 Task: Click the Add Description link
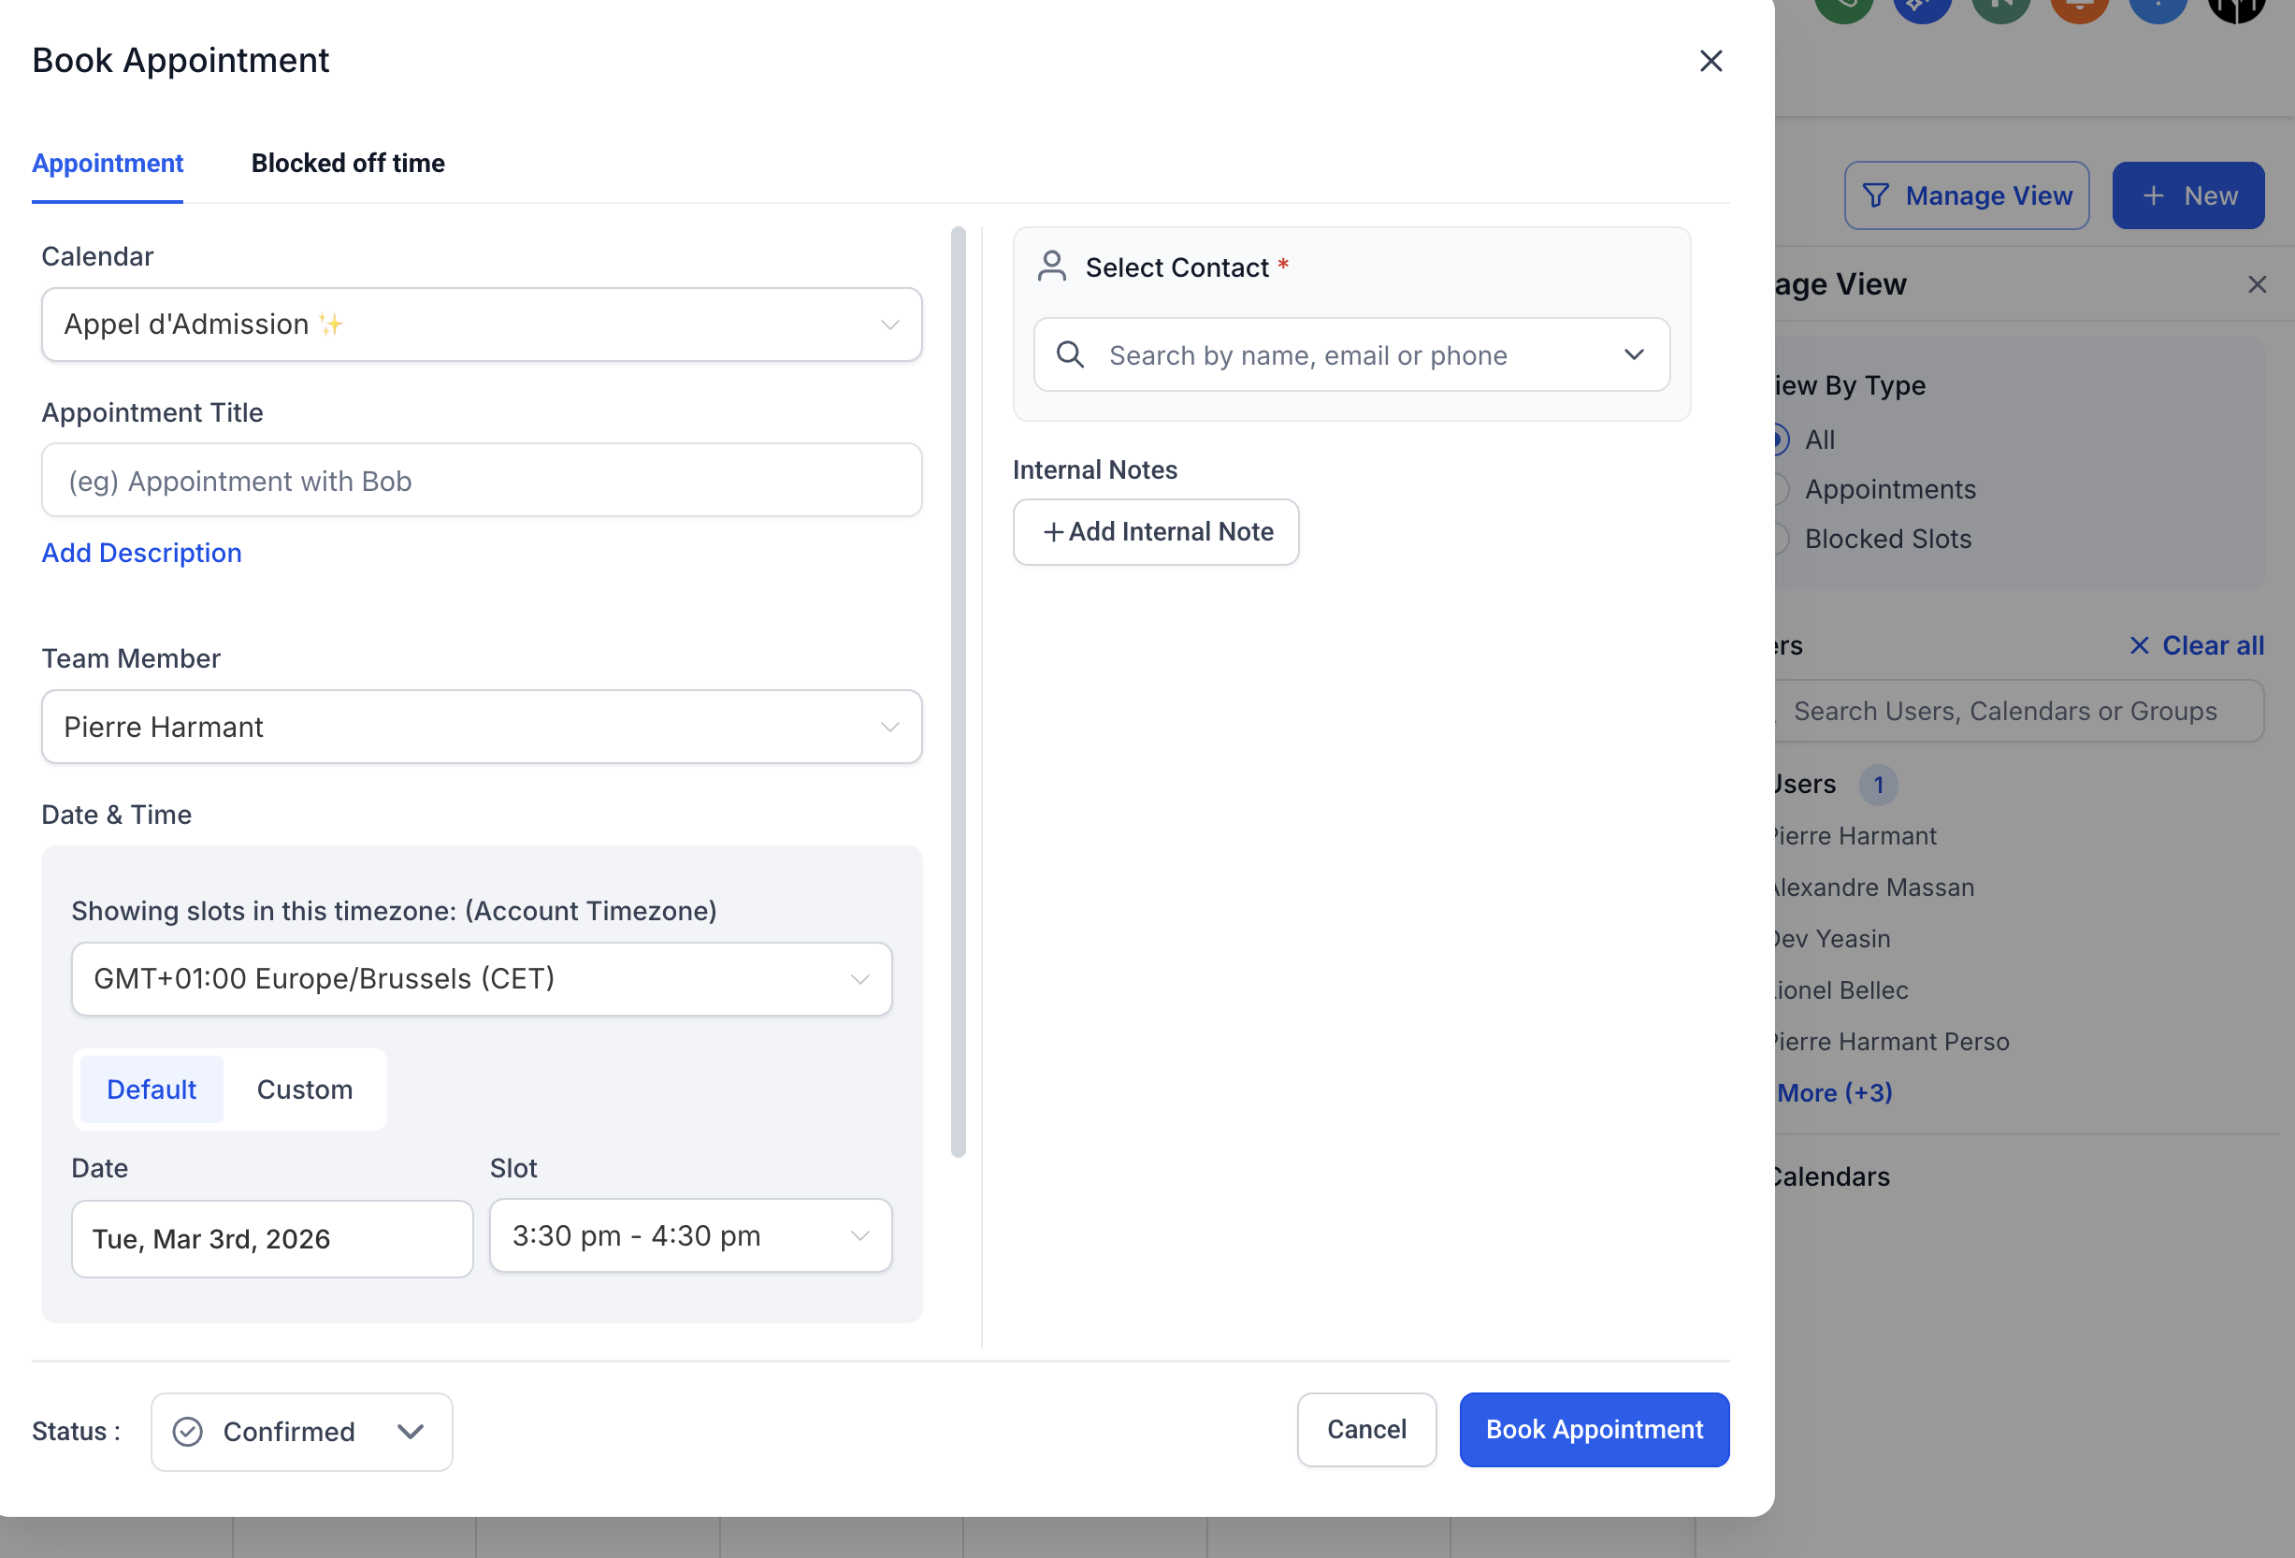click(141, 553)
